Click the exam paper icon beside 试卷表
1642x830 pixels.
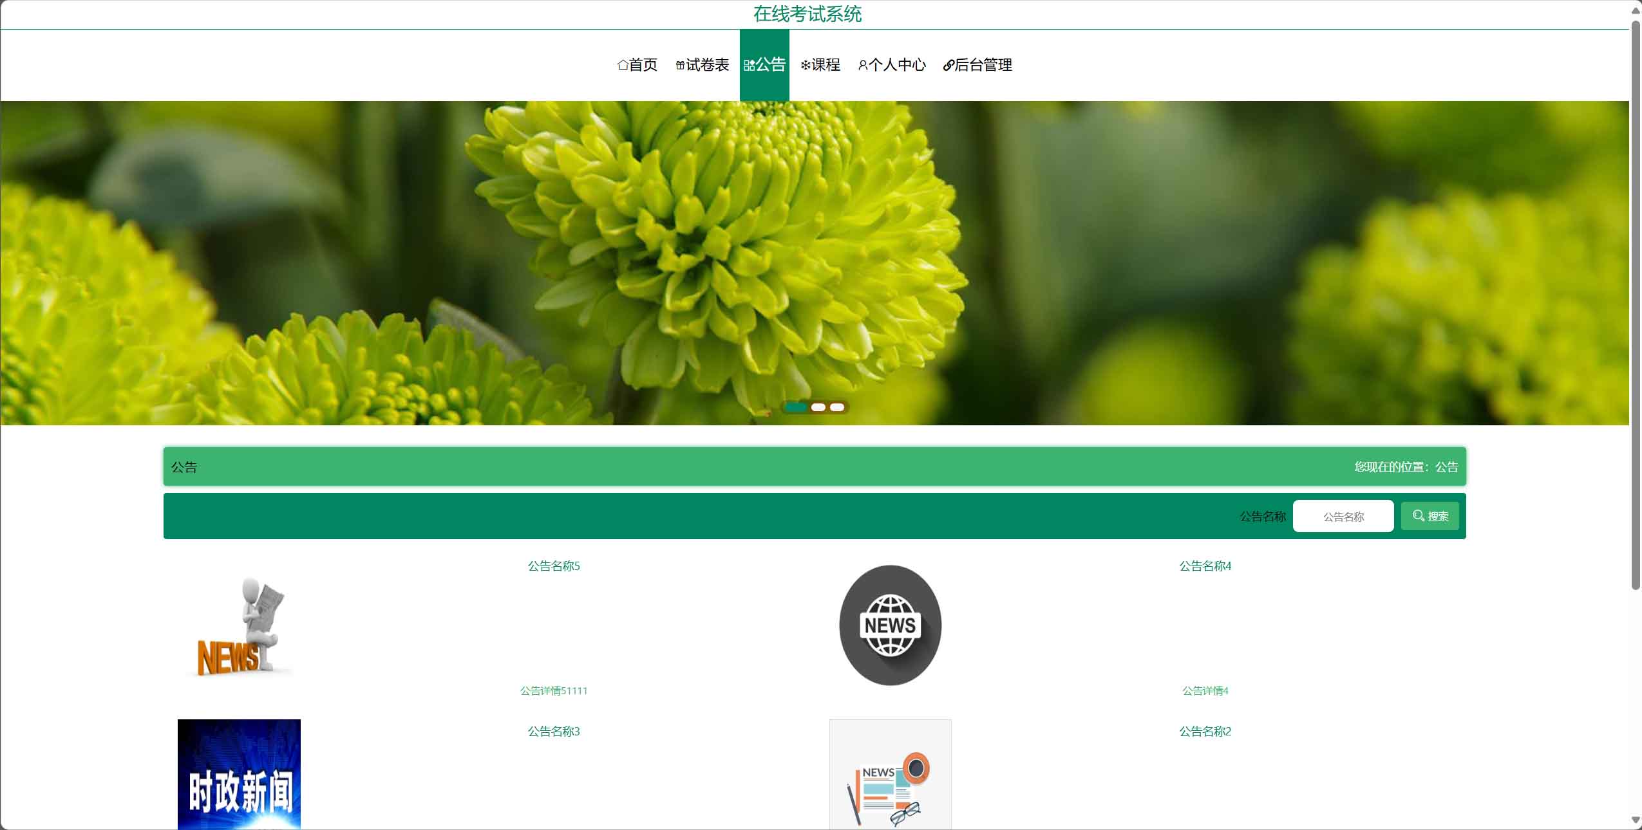click(x=680, y=65)
